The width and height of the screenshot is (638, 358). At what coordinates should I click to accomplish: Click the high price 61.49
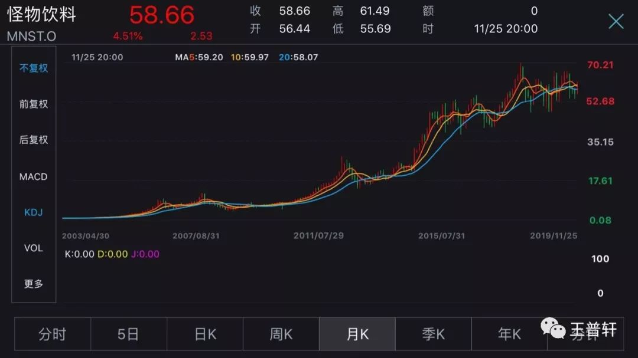coord(375,11)
